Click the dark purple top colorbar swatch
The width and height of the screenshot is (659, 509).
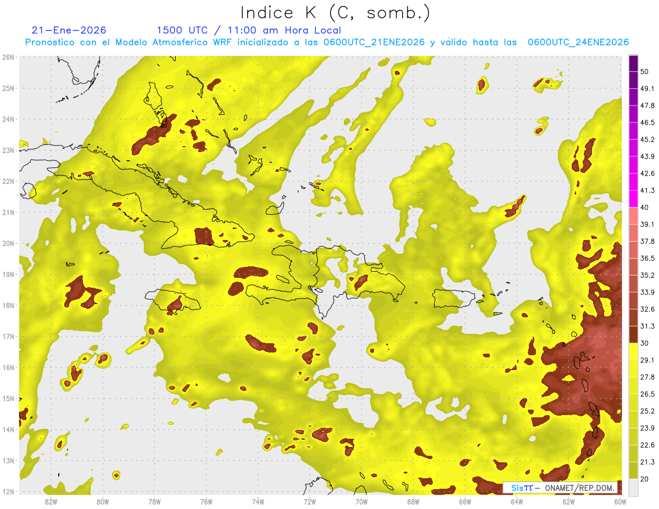633,63
